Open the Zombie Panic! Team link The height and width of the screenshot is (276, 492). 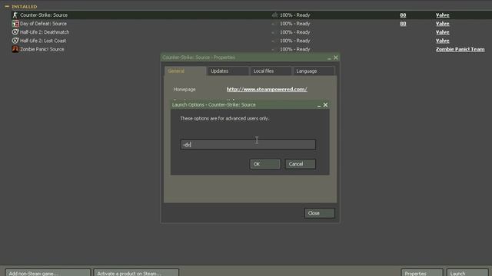click(460, 49)
